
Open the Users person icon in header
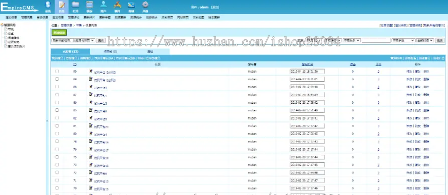coord(103,5)
